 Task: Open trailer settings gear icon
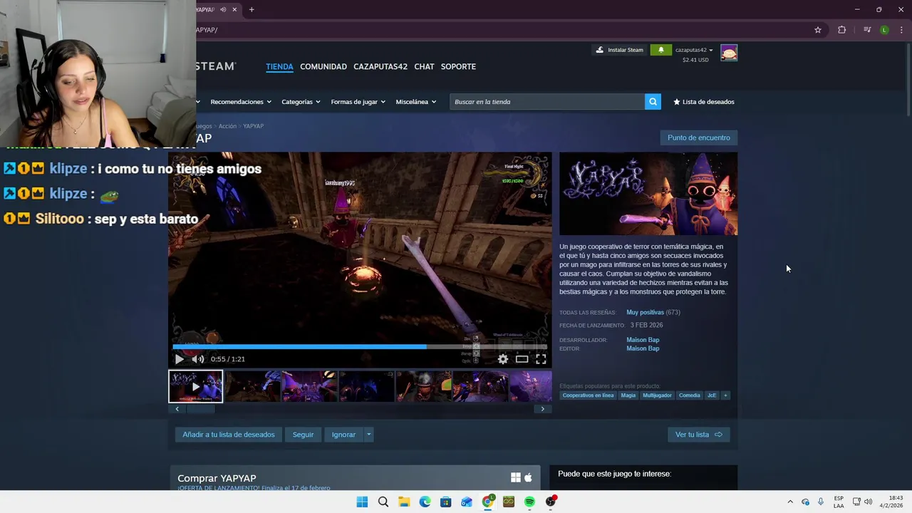click(x=503, y=359)
